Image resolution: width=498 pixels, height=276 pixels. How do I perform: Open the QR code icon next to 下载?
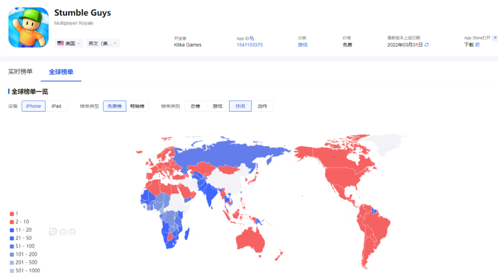(x=477, y=45)
